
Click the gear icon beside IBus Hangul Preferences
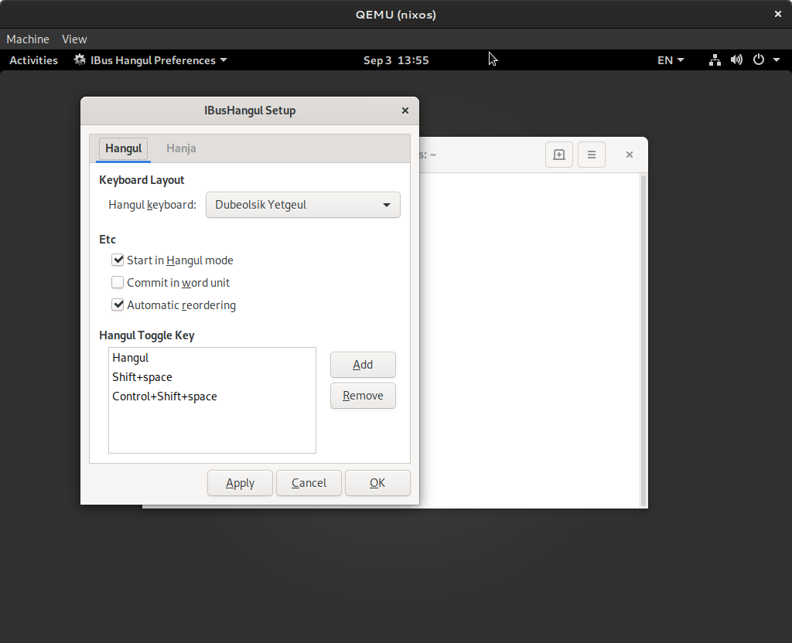pyautogui.click(x=80, y=60)
